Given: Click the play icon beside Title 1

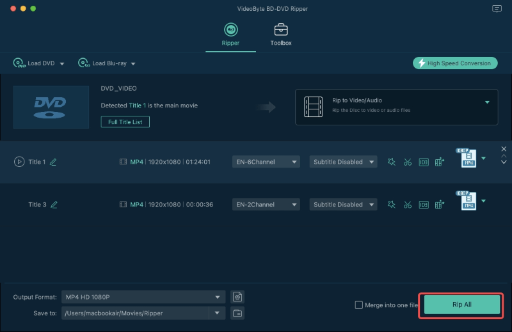Looking at the screenshot, I should tap(19, 162).
